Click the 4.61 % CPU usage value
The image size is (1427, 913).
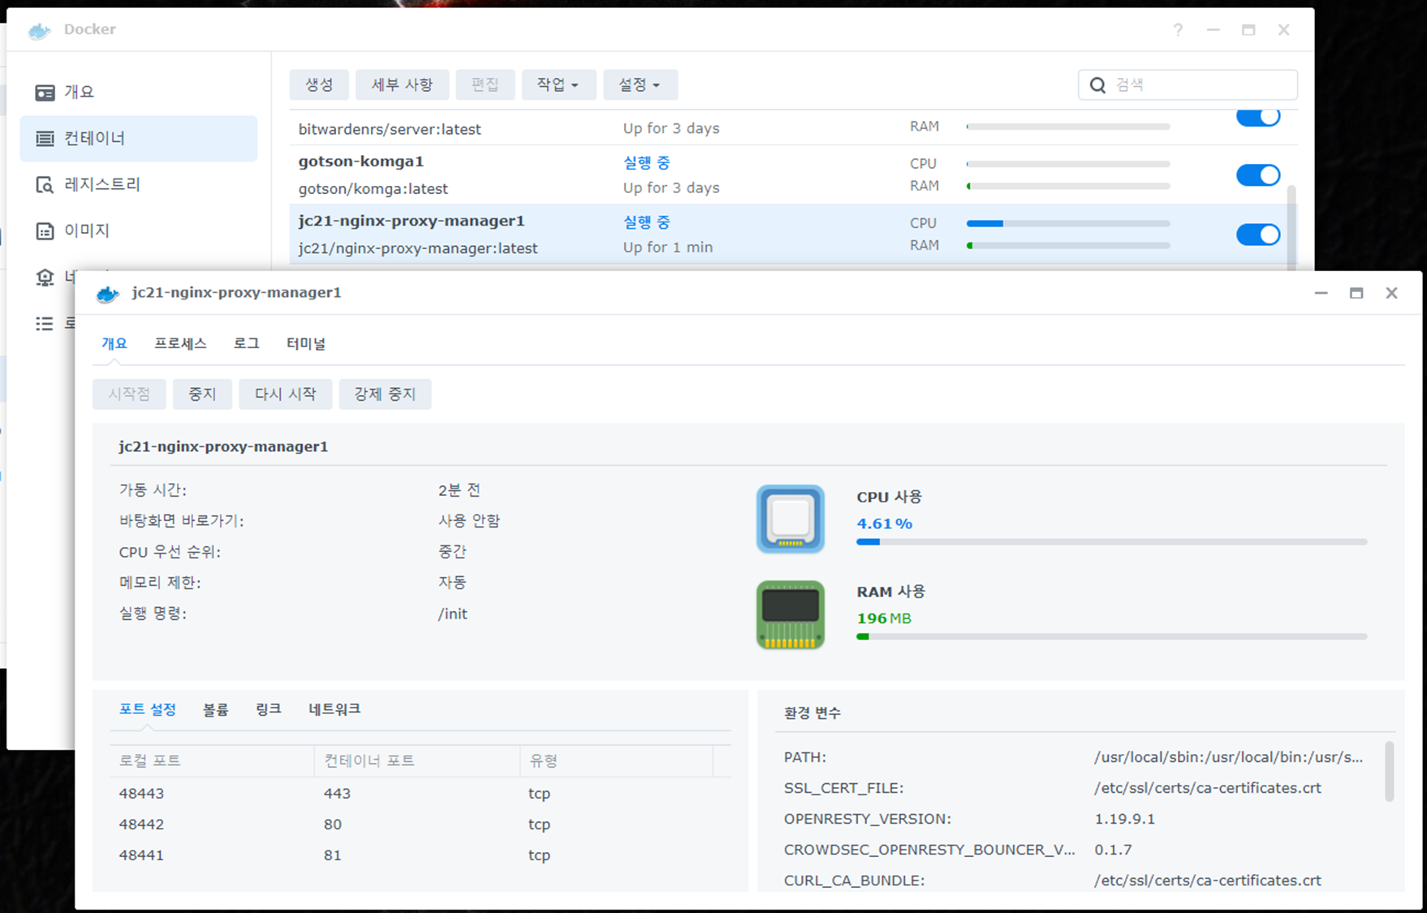[x=885, y=523]
